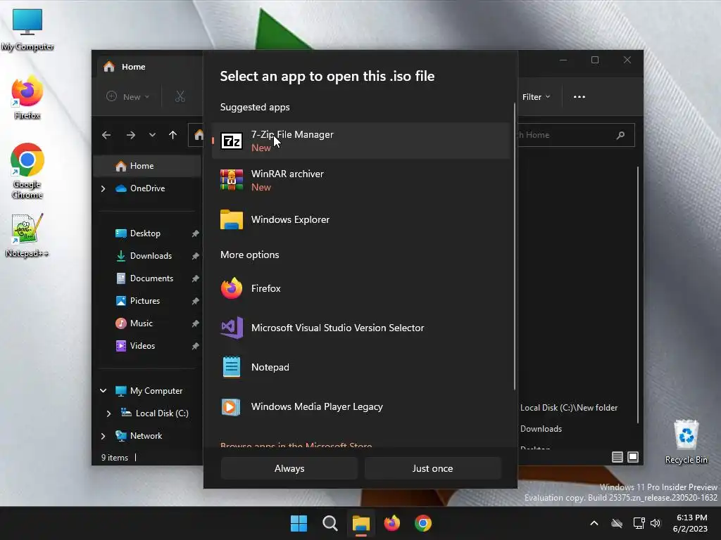Collapse the My Computer tree node
Image resolution: width=721 pixels, height=540 pixels.
103,391
